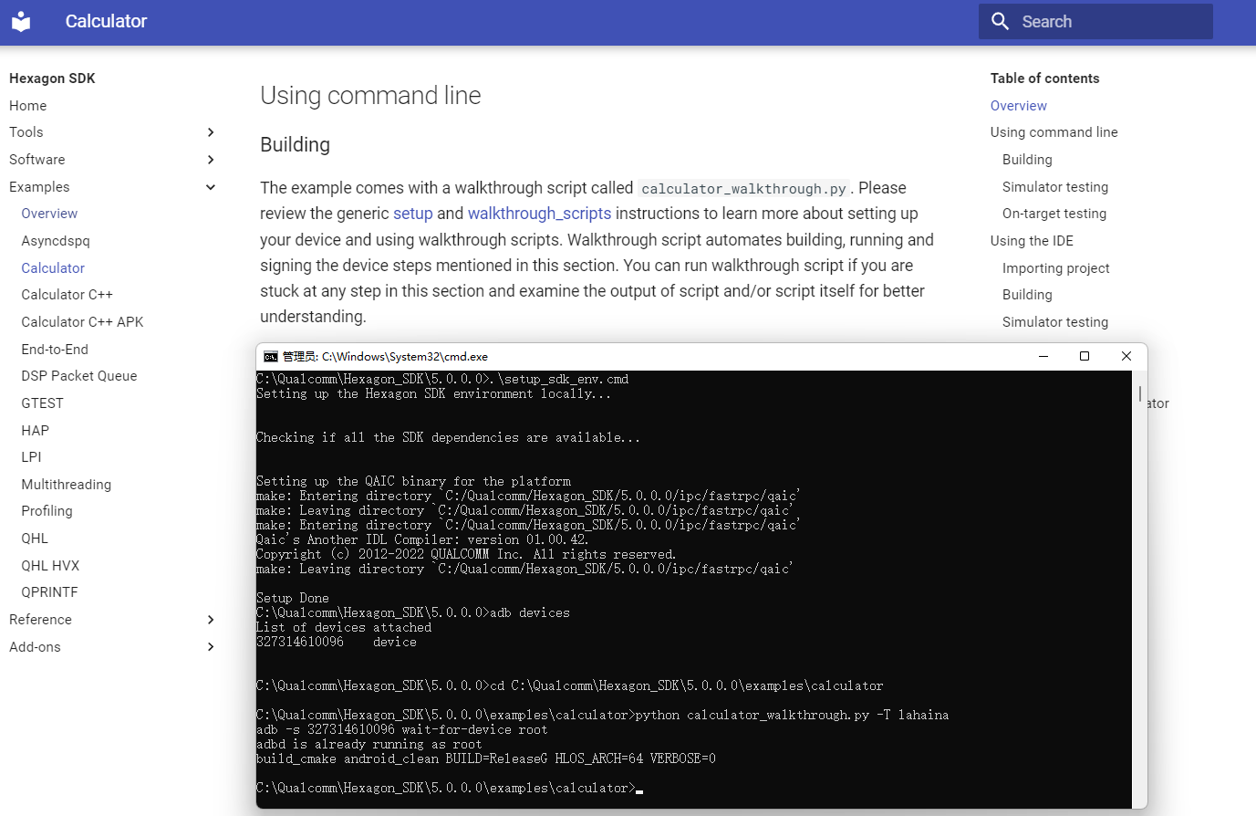Maximize the cmd.exe window
Viewport: 1256px width, 816px height.
tap(1085, 357)
